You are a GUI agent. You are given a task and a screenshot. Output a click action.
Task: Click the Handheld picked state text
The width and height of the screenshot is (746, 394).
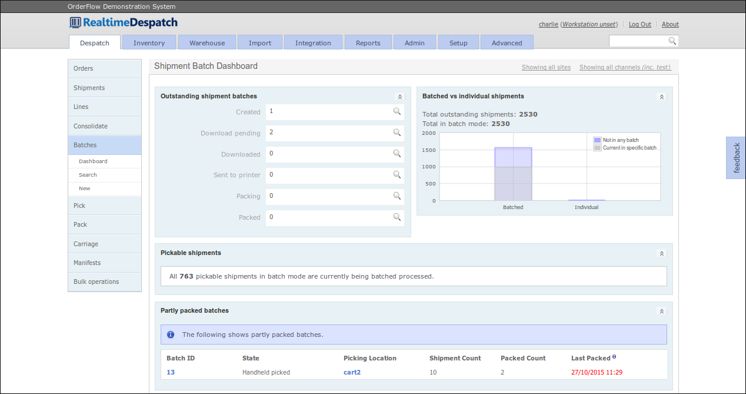(266, 372)
